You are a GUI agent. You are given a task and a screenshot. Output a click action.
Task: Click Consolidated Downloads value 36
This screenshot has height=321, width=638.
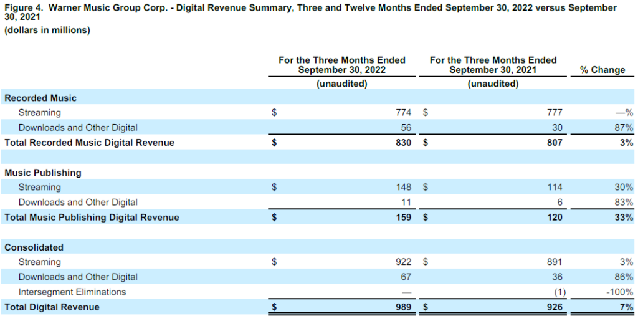(557, 277)
